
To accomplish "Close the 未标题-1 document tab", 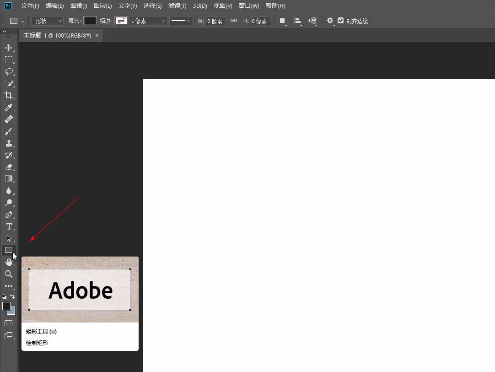I will (x=97, y=35).
